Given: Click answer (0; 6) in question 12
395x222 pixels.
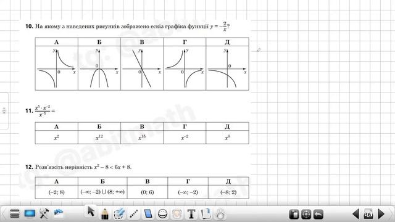Looking at the screenshot, I should tap(148, 192).
